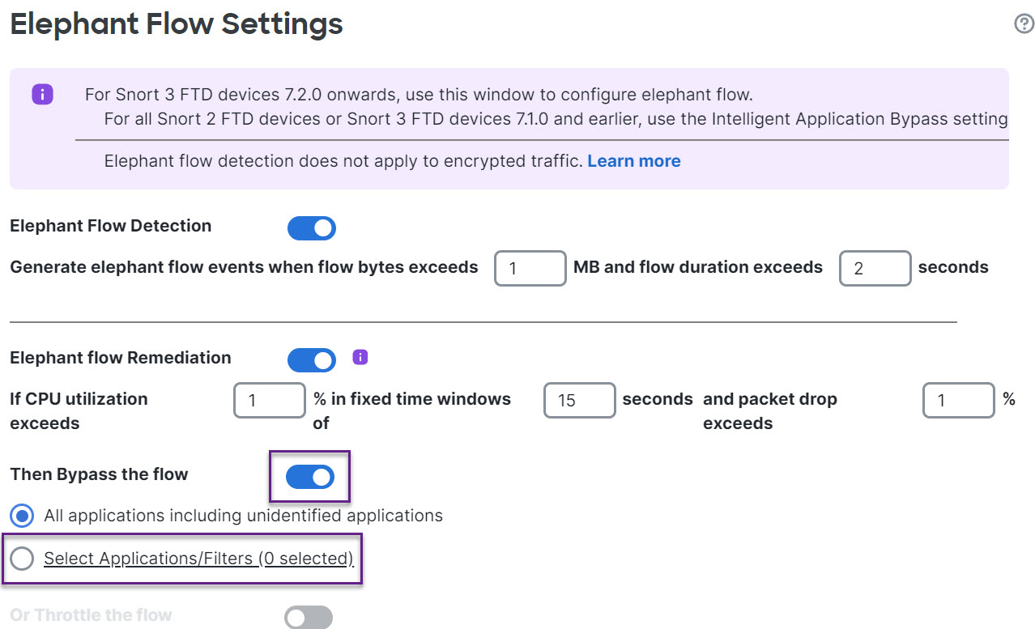Click the Then Bypass the flow label
1035x629 pixels.
(99, 474)
